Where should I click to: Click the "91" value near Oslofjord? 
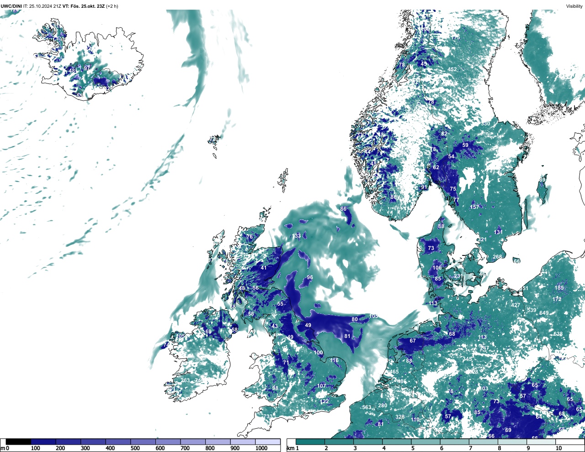(x=424, y=187)
